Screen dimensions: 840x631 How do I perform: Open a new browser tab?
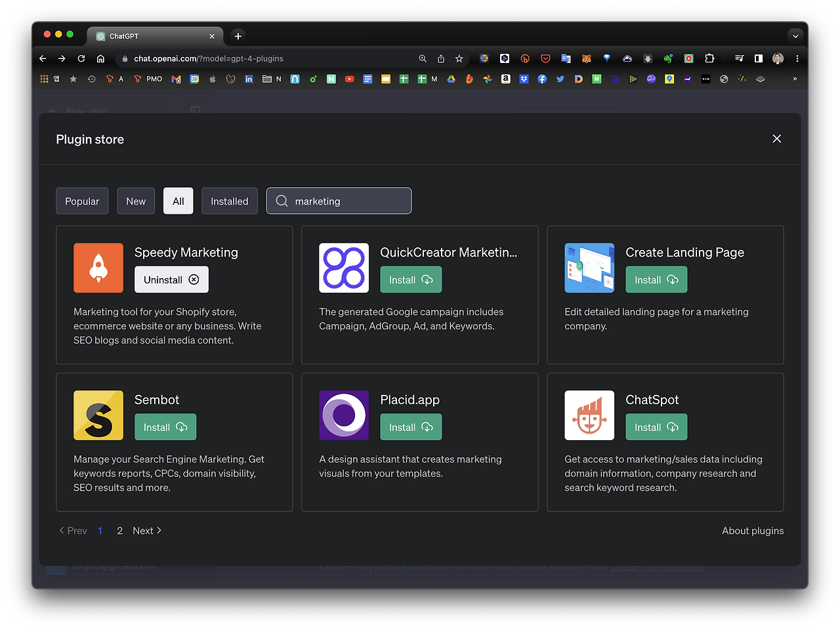point(238,36)
